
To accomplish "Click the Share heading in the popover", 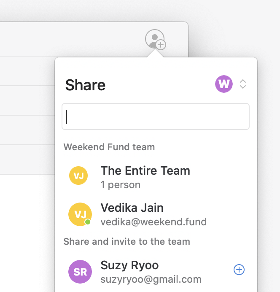I will 85,85.
